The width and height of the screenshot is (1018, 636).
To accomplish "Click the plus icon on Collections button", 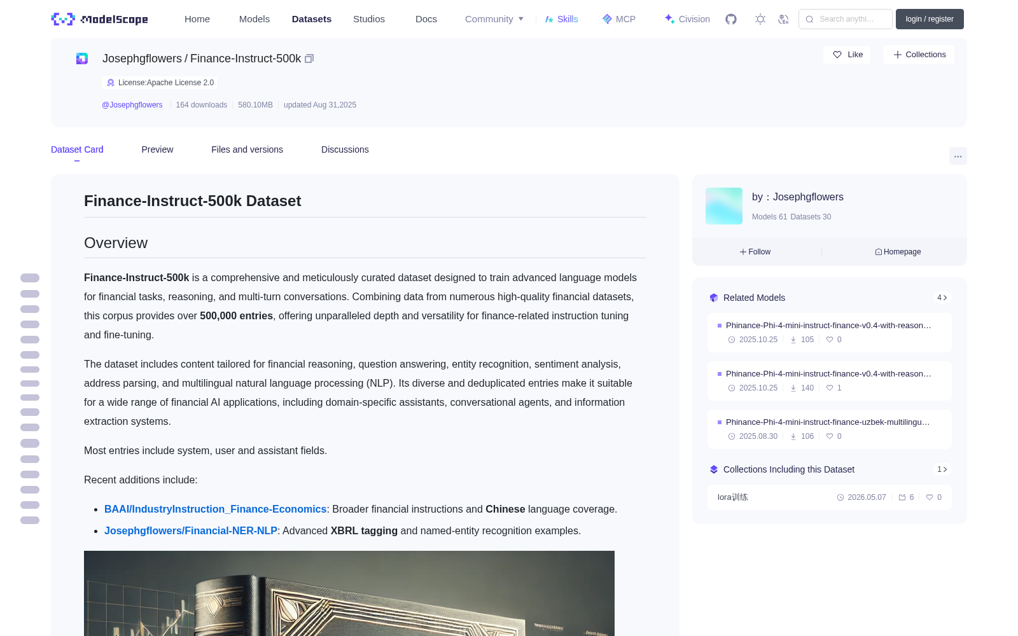I will click(898, 55).
